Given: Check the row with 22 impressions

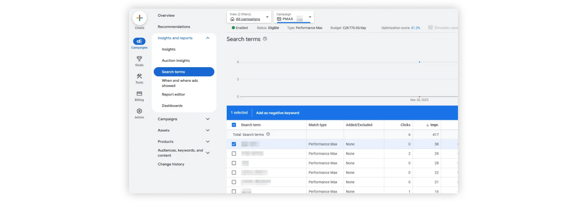Looking at the screenshot, I should click(x=234, y=173).
